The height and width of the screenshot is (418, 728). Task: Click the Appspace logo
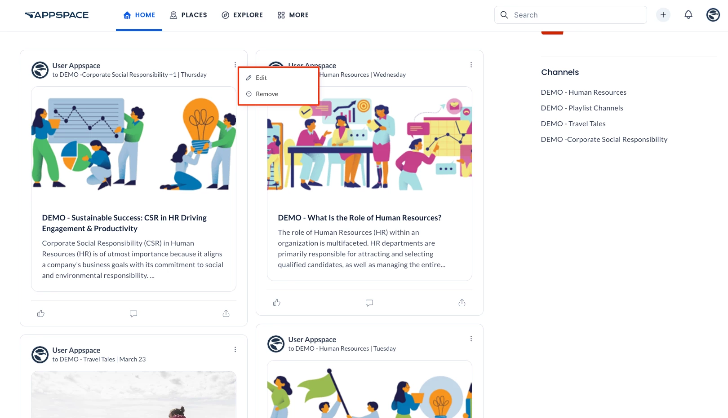pos(57,15)
